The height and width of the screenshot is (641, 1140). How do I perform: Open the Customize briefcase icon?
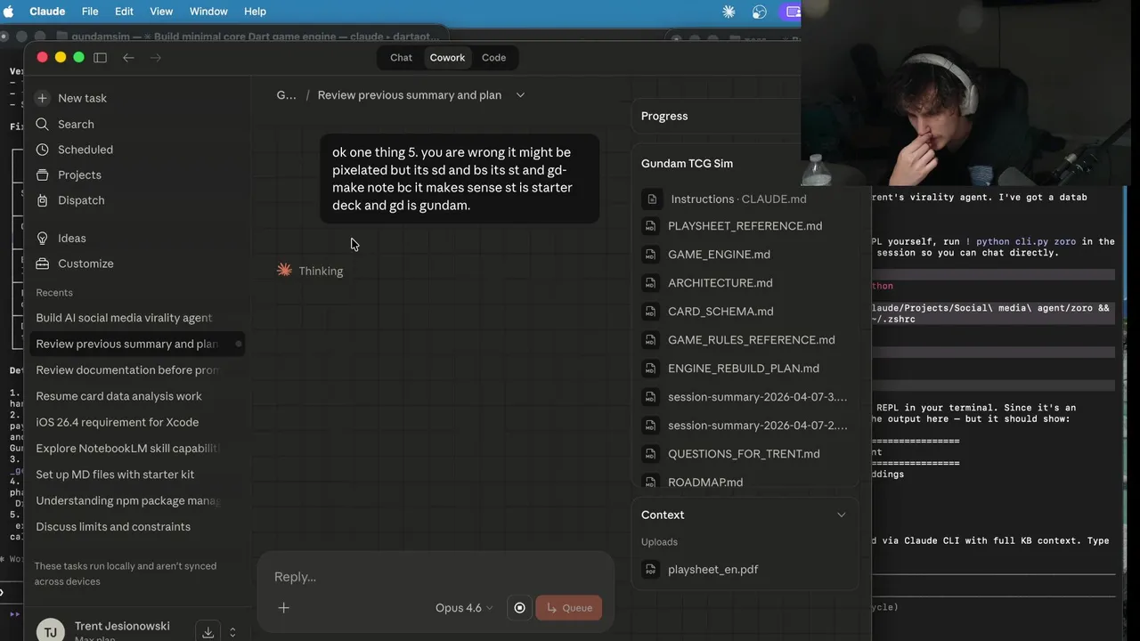pyautogui.click(x=42, y=264)
